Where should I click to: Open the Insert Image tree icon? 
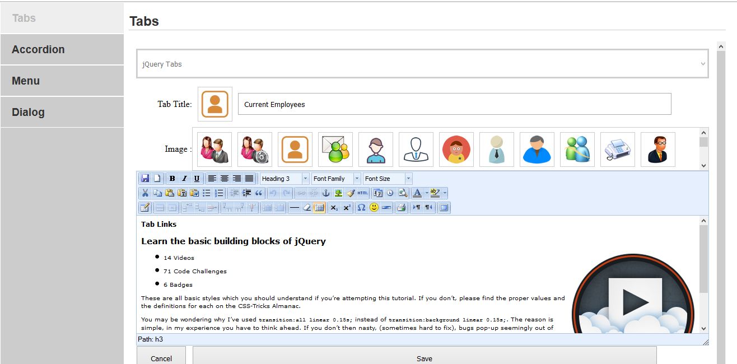(x=338, y=193)
